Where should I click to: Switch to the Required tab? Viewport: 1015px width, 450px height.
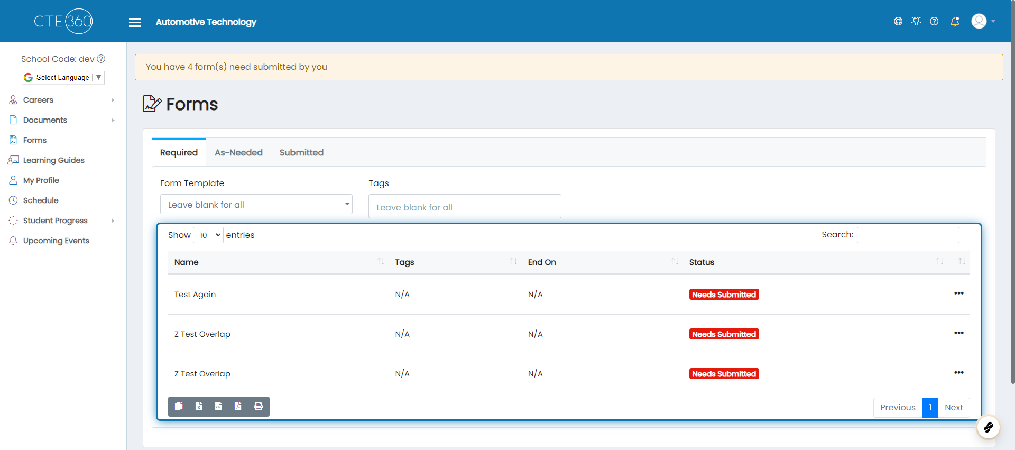[179, 152]
